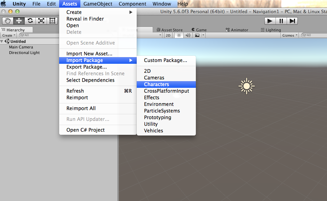Open the GameObject menu
Image resolution: width=327 pixels, height=201 pixels.
click(x=98, y=4)
